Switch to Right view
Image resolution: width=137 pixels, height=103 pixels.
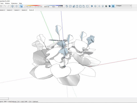[x=77, y=6]
